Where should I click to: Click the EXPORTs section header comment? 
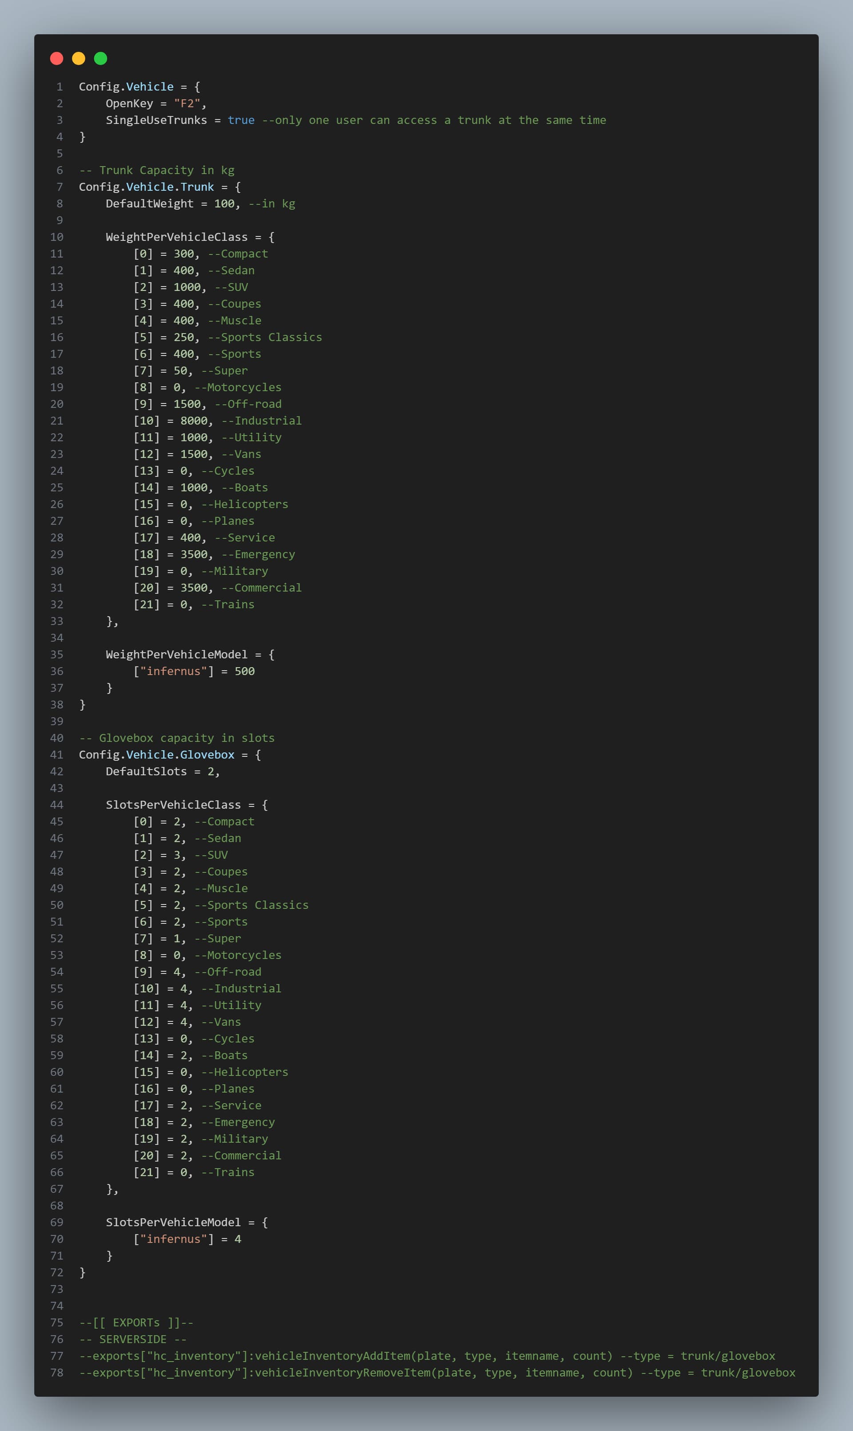[136, 1322]
